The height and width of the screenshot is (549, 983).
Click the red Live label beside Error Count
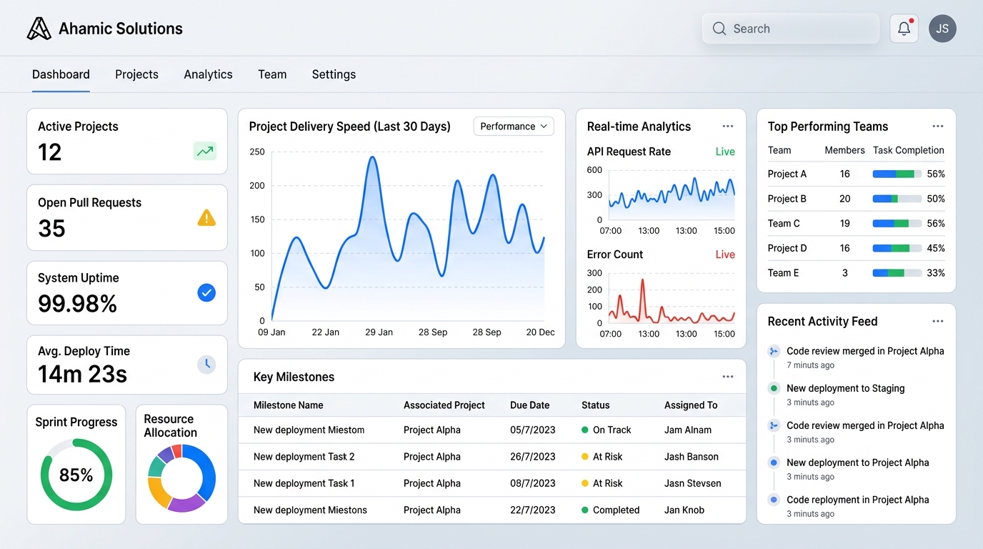point(725,254)
